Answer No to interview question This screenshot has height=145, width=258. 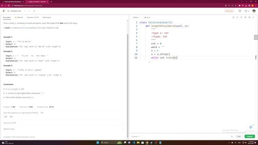11,116
